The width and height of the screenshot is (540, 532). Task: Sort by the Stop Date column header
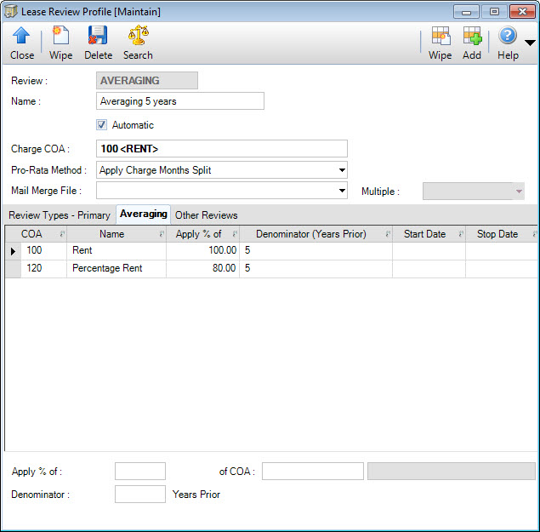[502, 234]
